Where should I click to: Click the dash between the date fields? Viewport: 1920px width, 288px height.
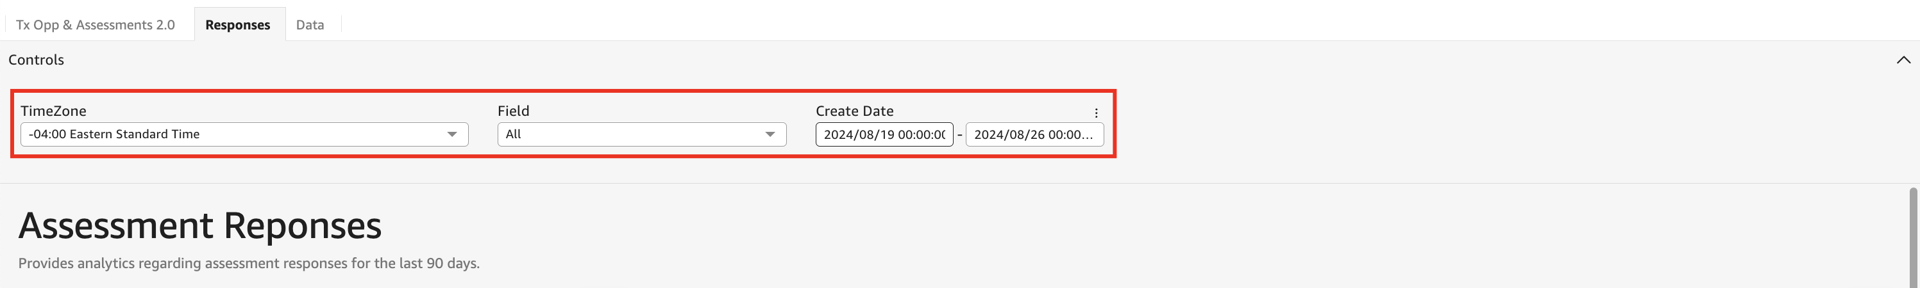959,134
